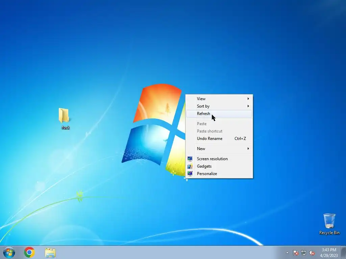Viewport: 346px width, 259px height.
Task: Show hidden icons arrow in tray
Action: pyautogui.click(x=287, y=253)
